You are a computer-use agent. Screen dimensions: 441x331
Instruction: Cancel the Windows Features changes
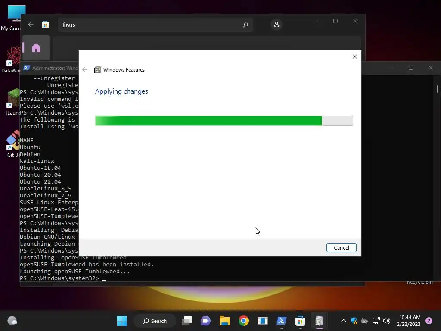point(341,248)
